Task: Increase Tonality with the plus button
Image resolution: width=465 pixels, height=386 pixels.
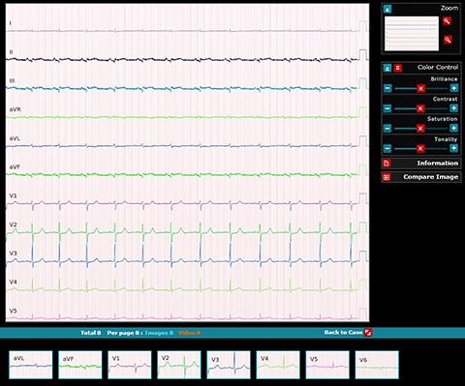Action: pyautogui.click(x=453, y=148)
